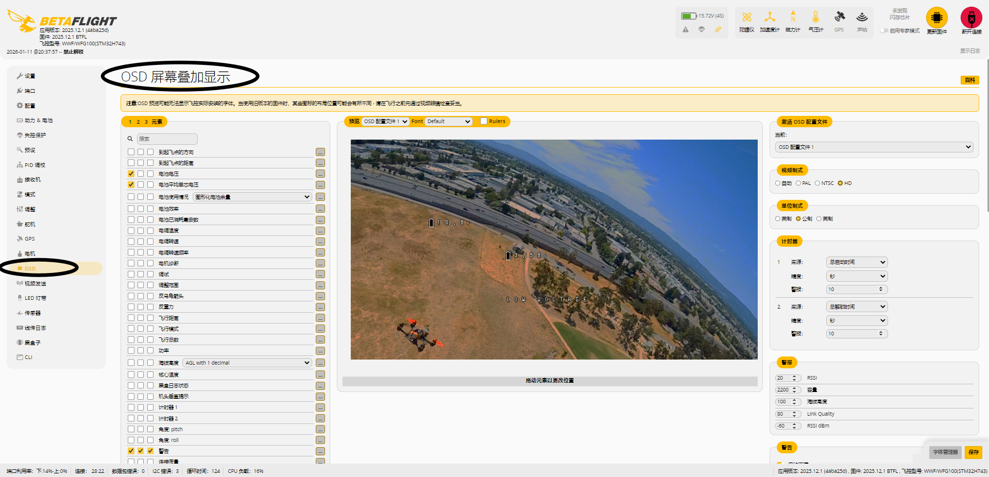Expand the 图形化电池余量 battery usage dropdown

pos(252,197)
